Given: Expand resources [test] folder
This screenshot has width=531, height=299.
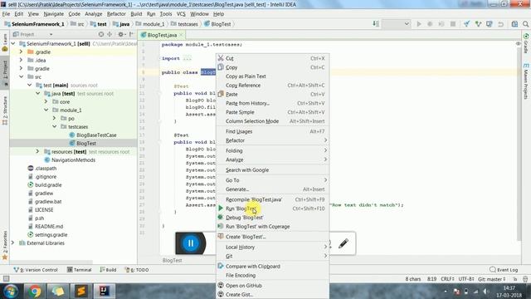Looking at the screenshot, I should pos(37,151).
